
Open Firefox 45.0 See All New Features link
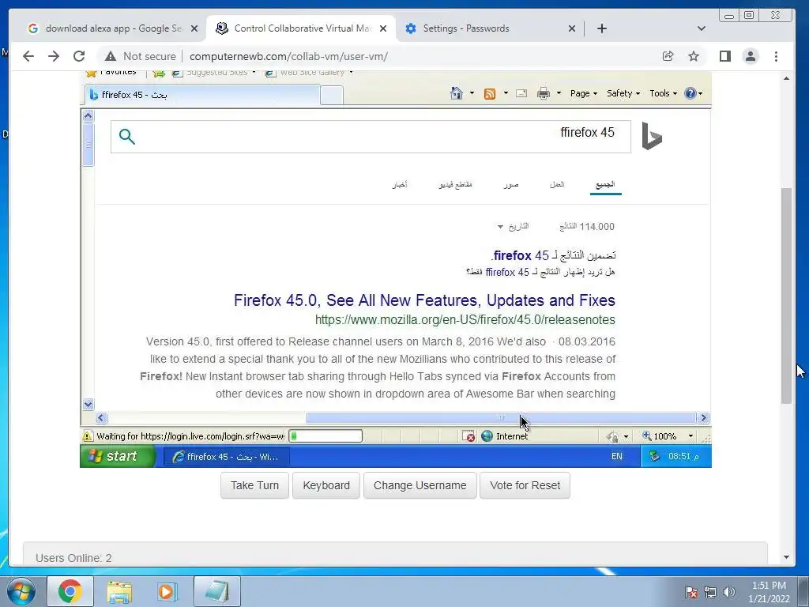[424, 300]
